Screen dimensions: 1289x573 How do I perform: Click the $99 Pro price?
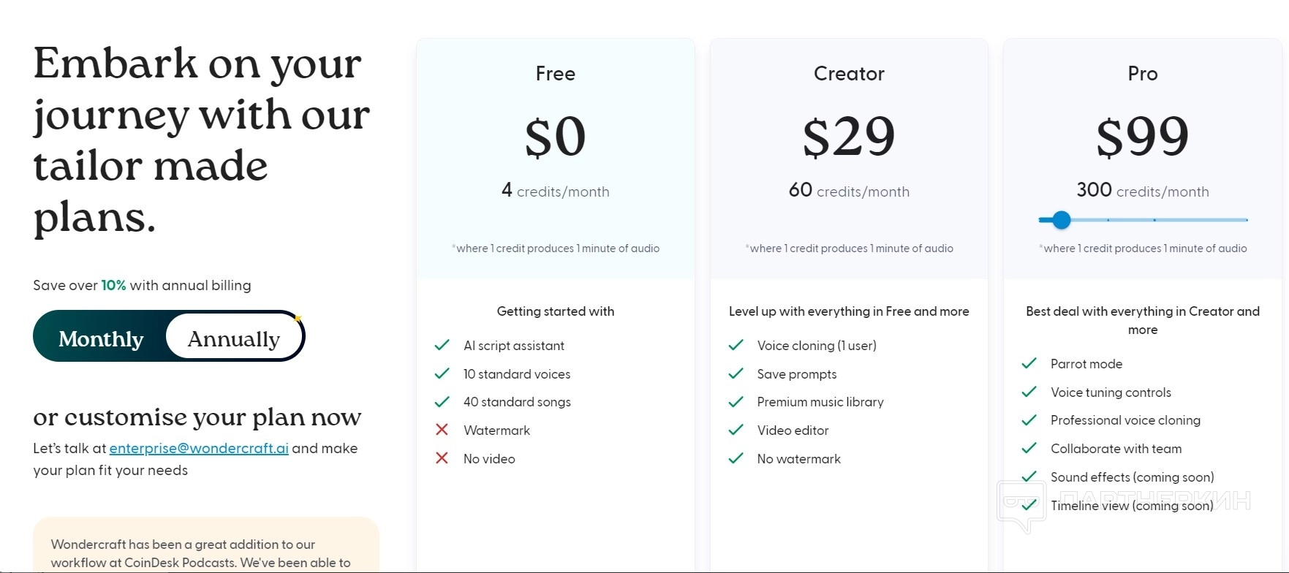tap(1142, 137)
